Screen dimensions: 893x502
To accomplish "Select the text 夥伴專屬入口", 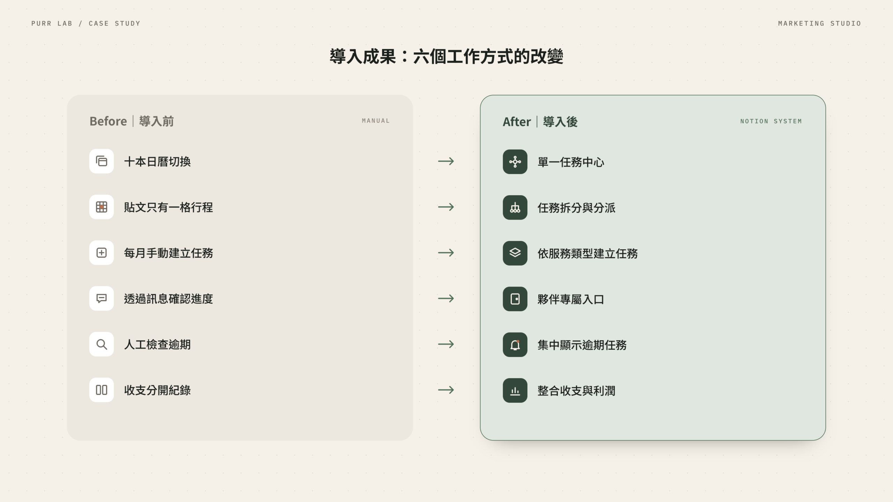I will [571, 299].
